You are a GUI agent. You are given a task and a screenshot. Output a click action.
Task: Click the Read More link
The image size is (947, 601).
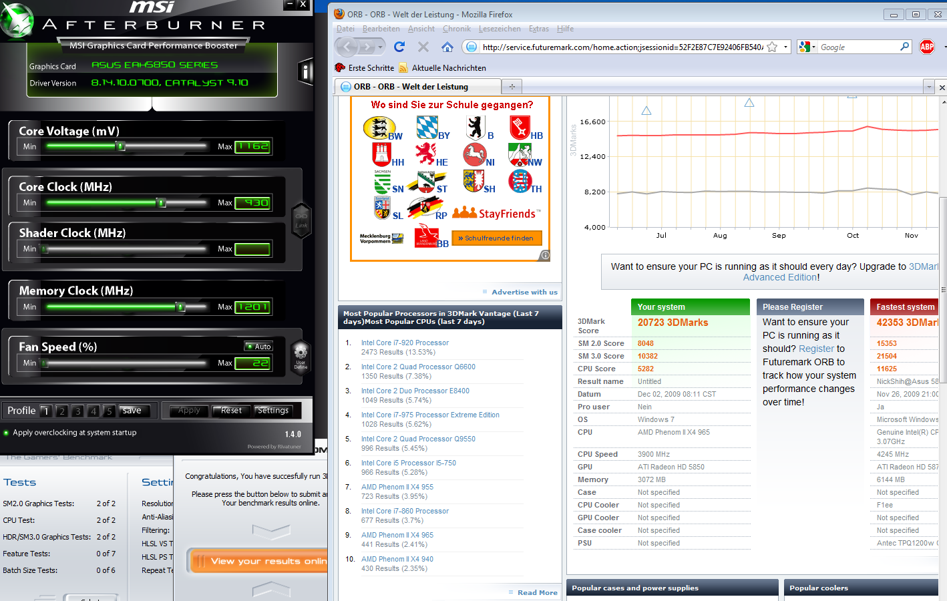click(537, 592)
